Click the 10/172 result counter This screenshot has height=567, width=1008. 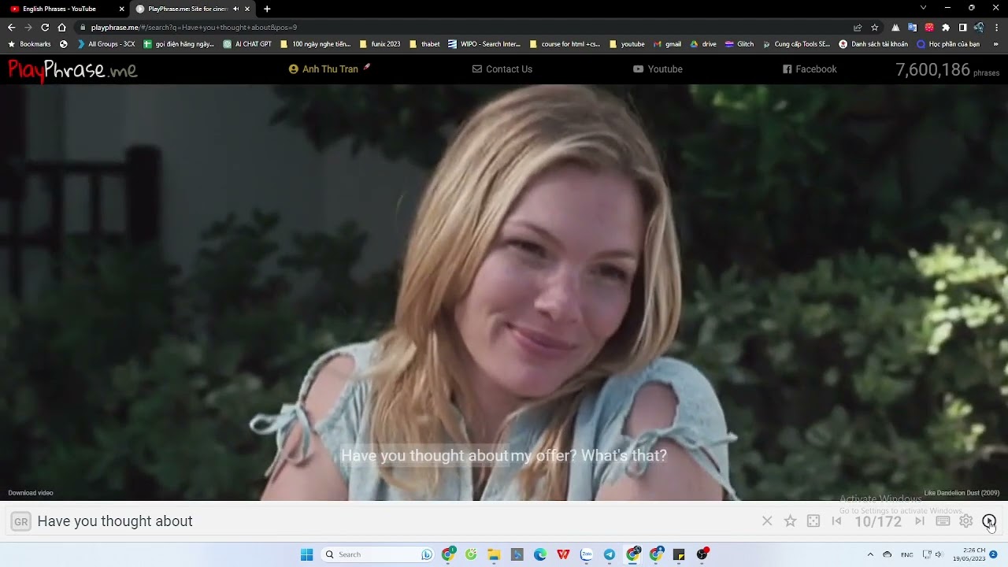(x=878, y=521)
